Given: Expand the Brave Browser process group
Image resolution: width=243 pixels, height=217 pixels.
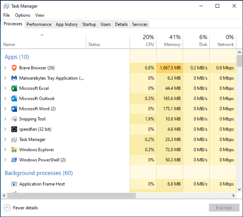Looking at the screenshot, I should point(5,68).
